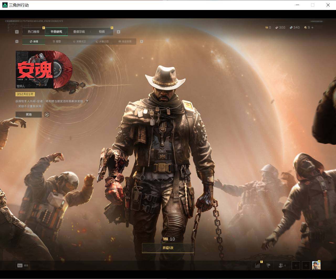This screenshot has width=336, height=279.
Task: Click the white ticket 300 icon
Action: [x=277, y=28]
